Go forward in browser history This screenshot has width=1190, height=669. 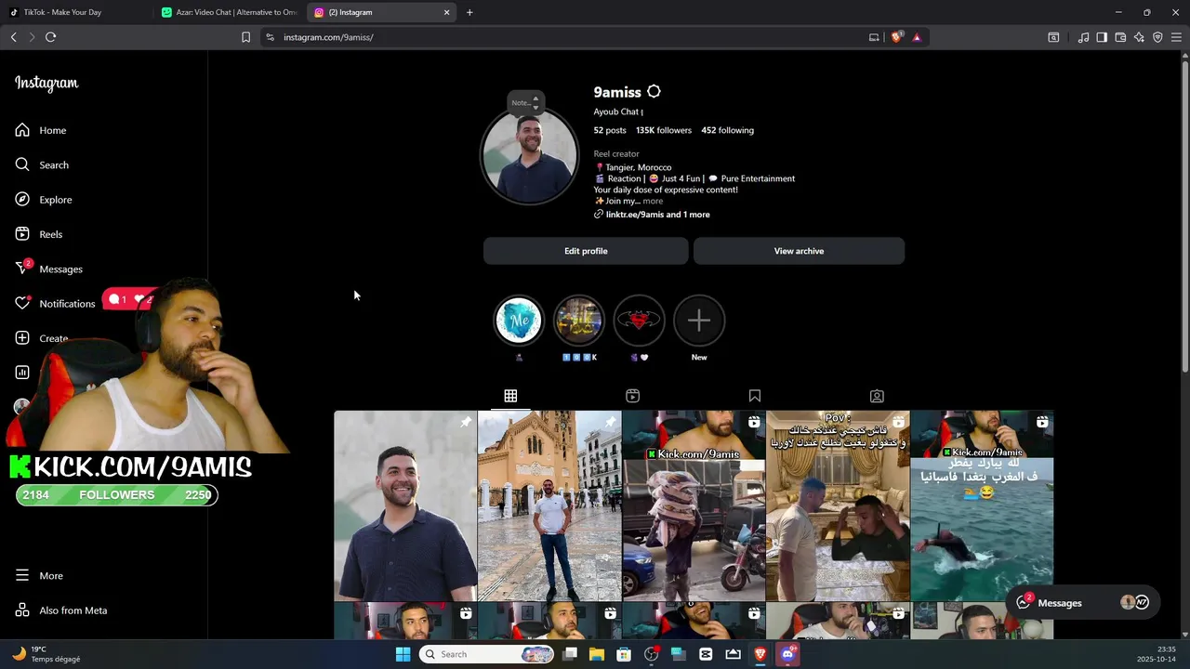coord(32,37)
